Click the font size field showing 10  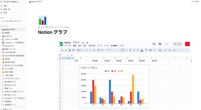122,50
